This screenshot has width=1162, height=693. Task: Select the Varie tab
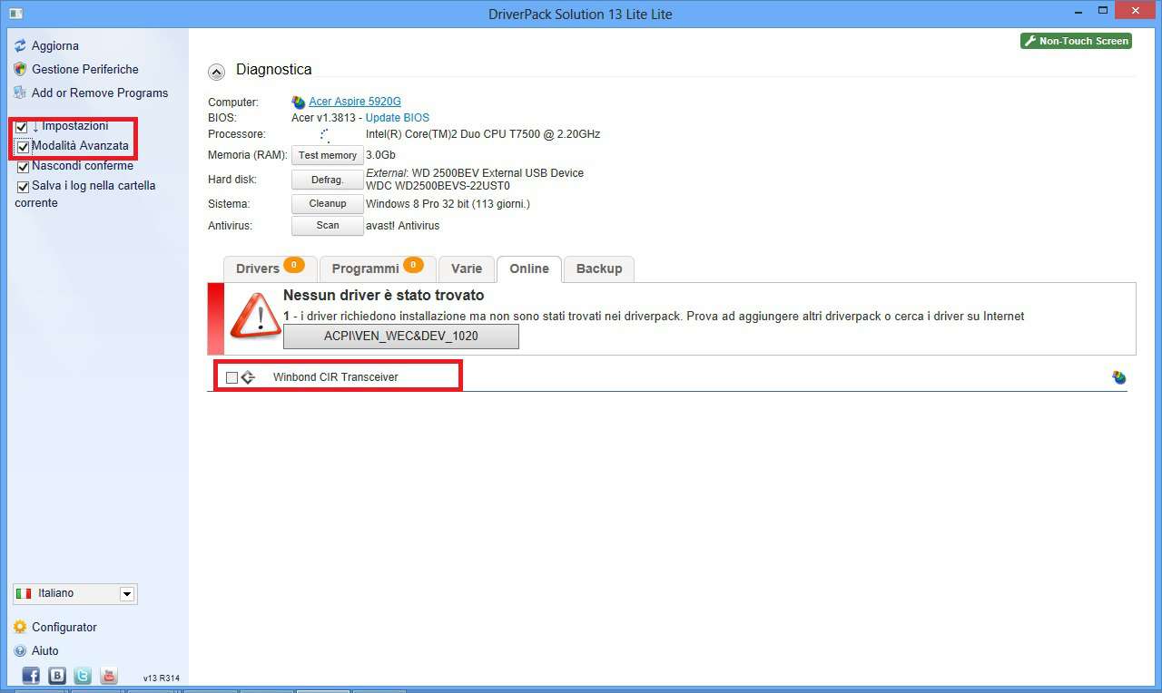click(467, 268)
